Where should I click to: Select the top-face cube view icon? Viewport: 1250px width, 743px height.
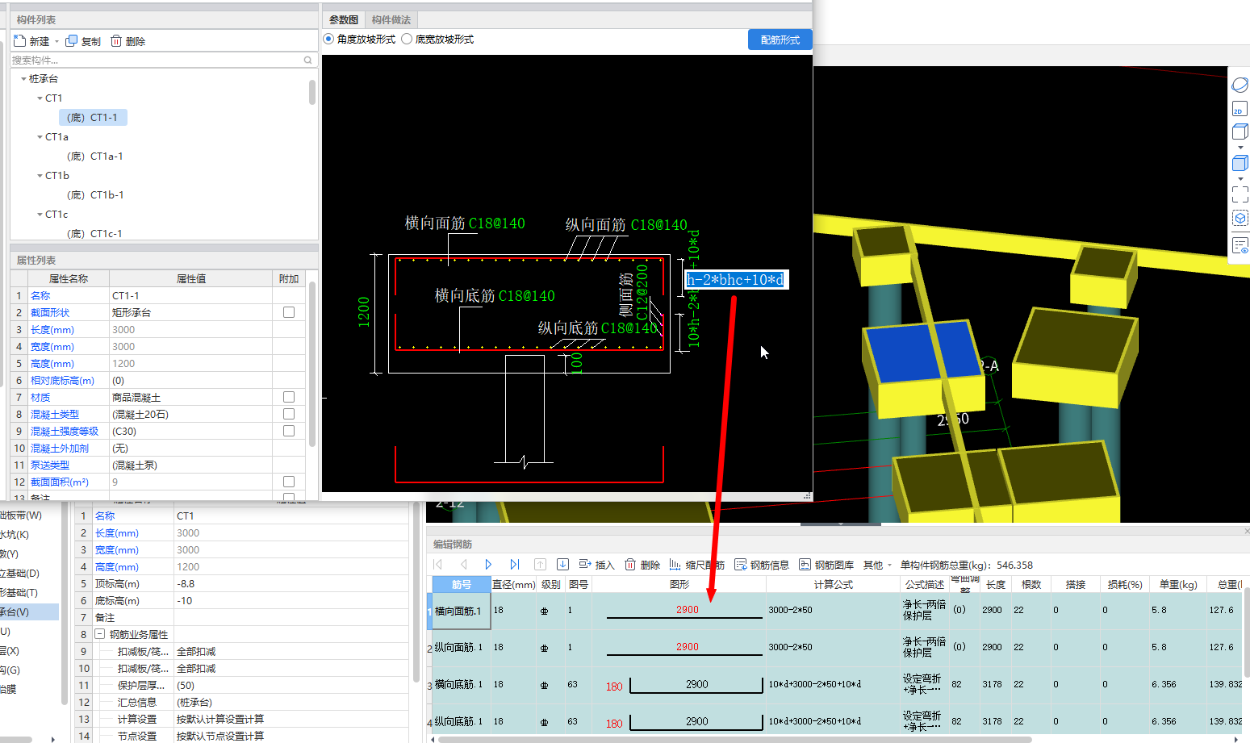[1240, 131]
